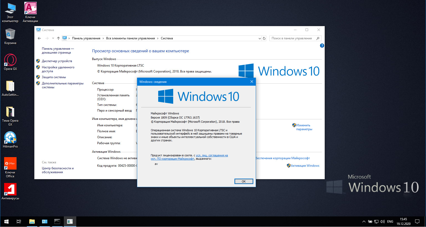Open Task View in the taskbar
This screenshot has width=426, height=227.
coord(19,222)
